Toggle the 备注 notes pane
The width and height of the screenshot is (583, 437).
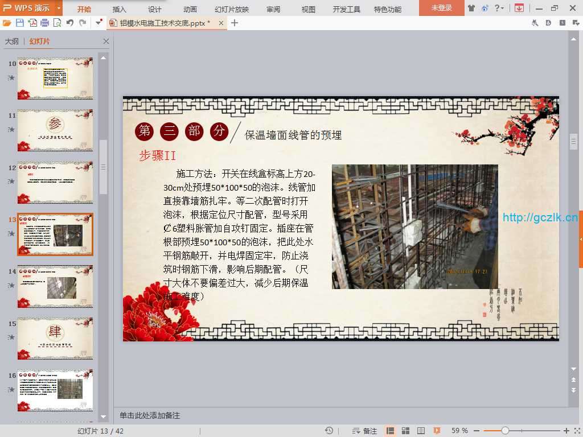tap(364, 431)
